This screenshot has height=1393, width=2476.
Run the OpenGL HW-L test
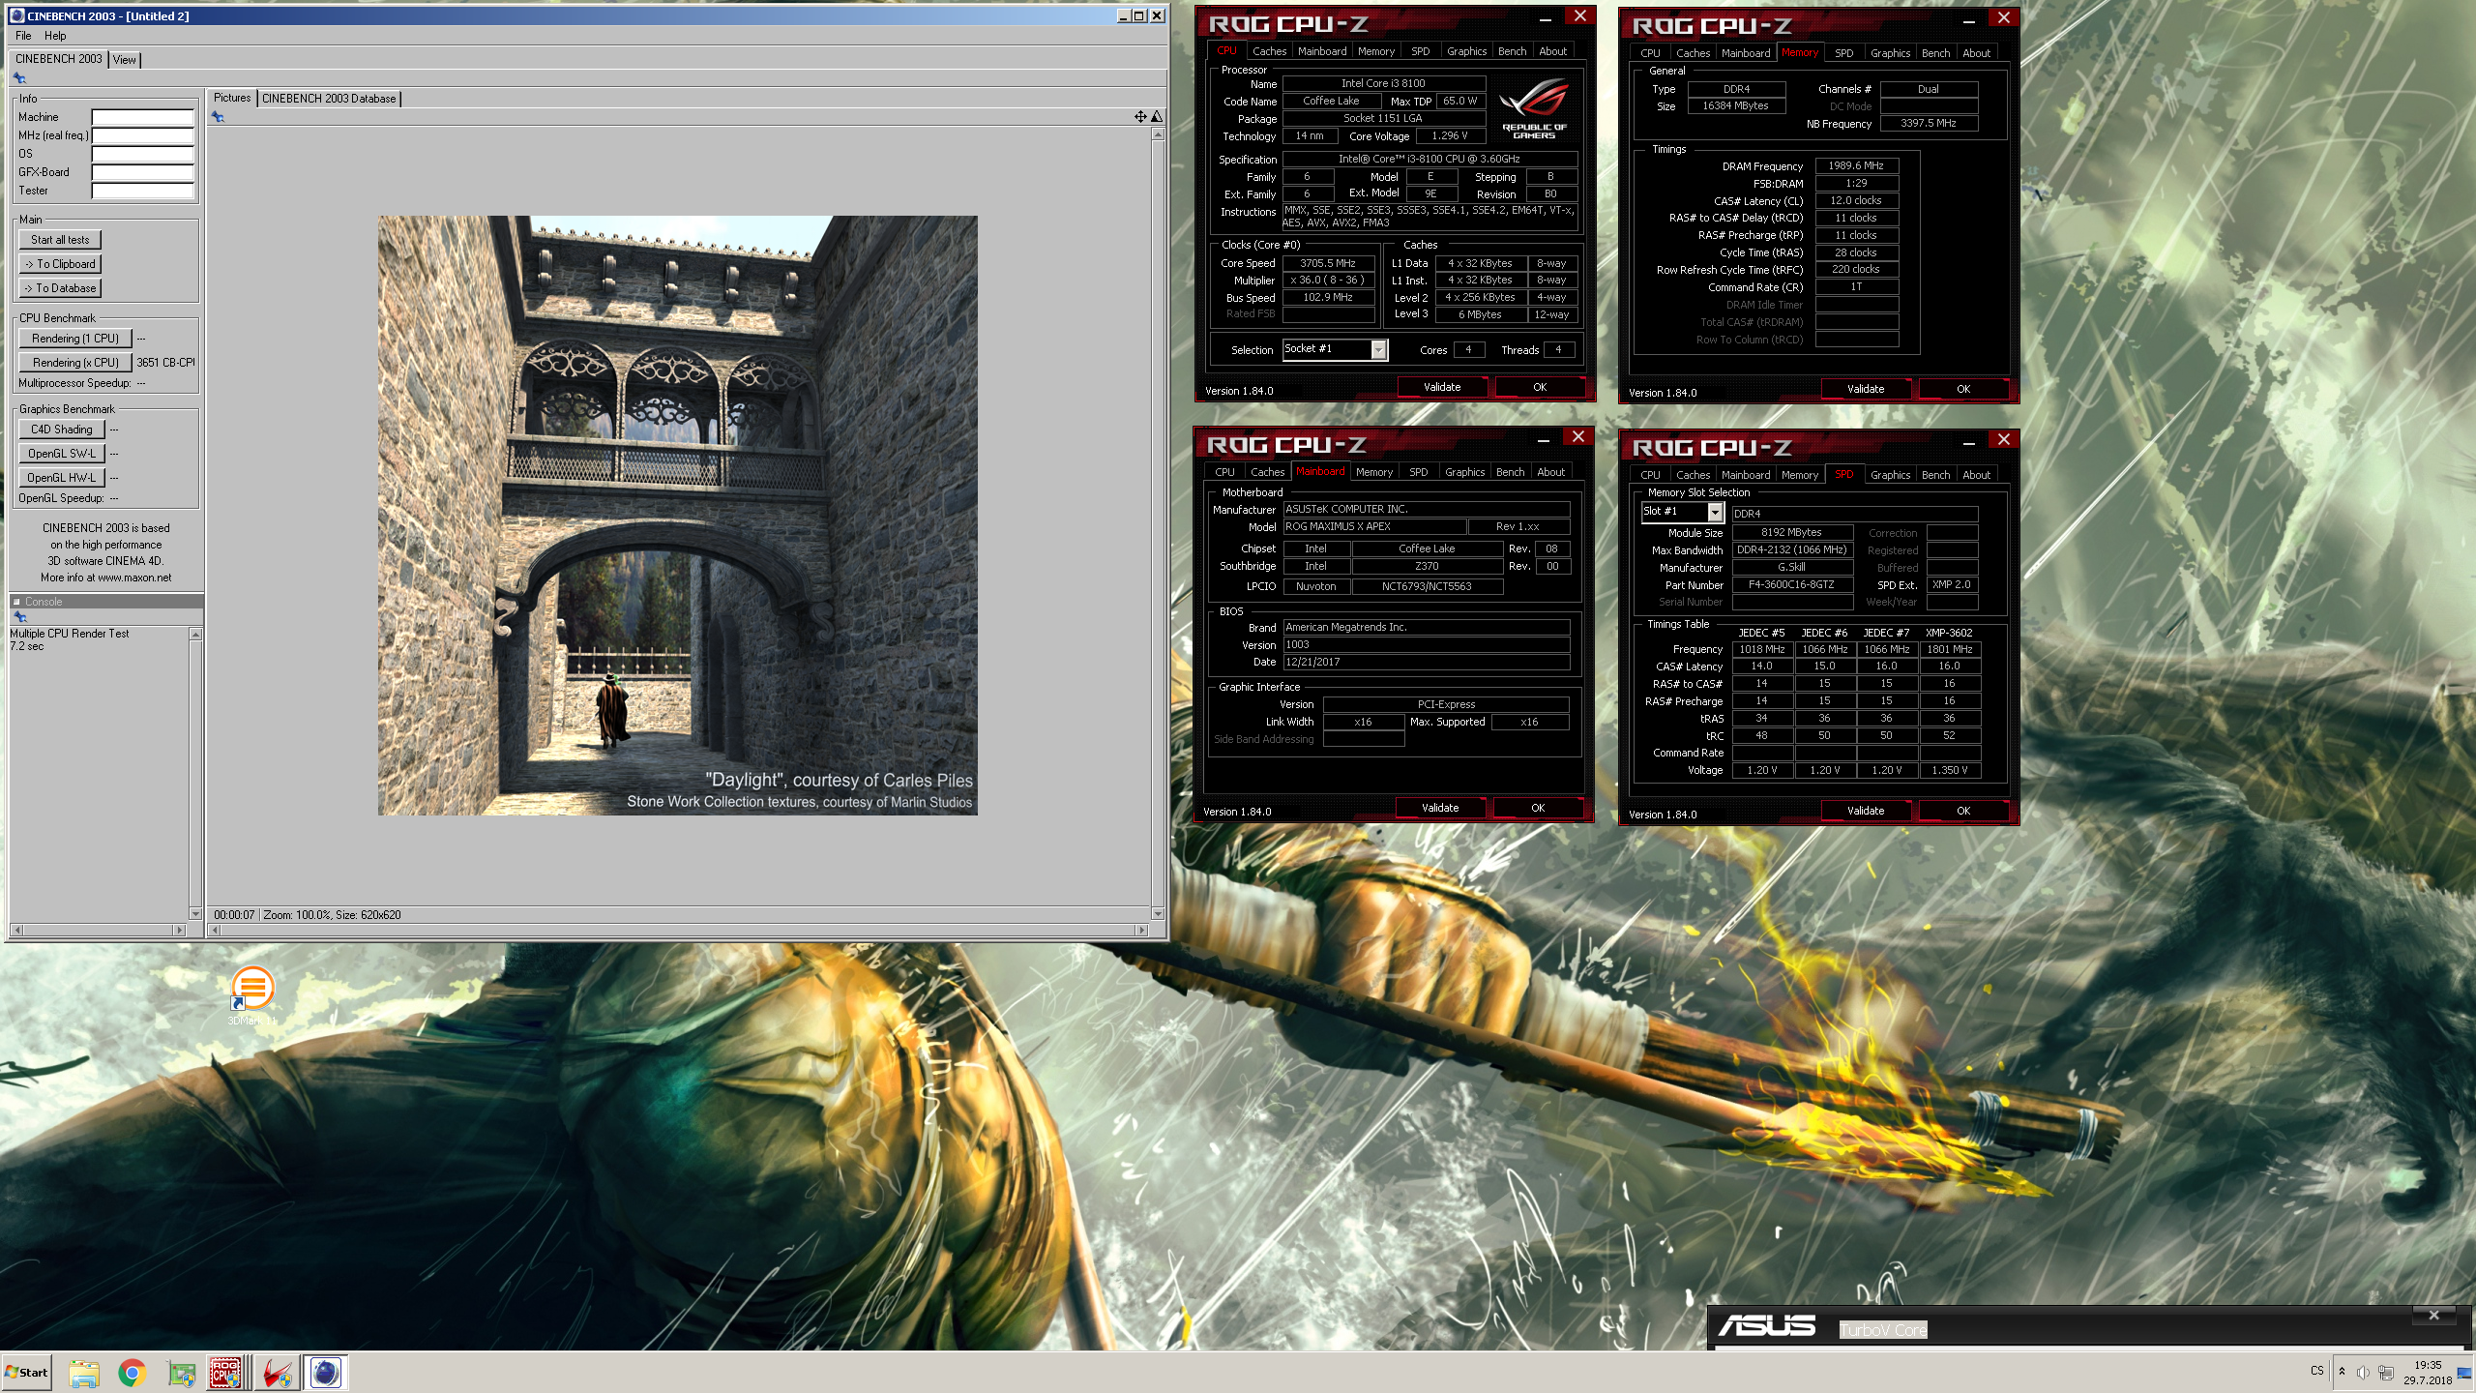62,478
